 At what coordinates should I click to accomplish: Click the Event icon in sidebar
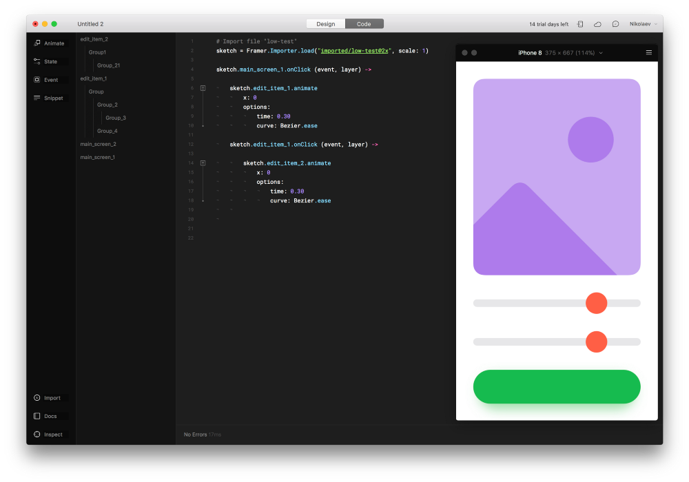pos(37,79)
